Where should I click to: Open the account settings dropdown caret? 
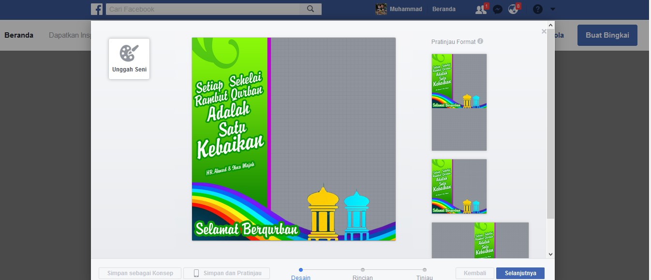[x=552, y=9]
